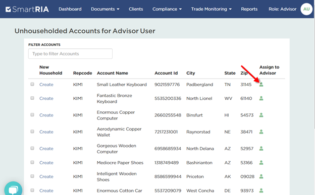Go to SmartRIA logo home
Image resolution: width=315 pixels, height=195 pixels.
tap(27, 9)
